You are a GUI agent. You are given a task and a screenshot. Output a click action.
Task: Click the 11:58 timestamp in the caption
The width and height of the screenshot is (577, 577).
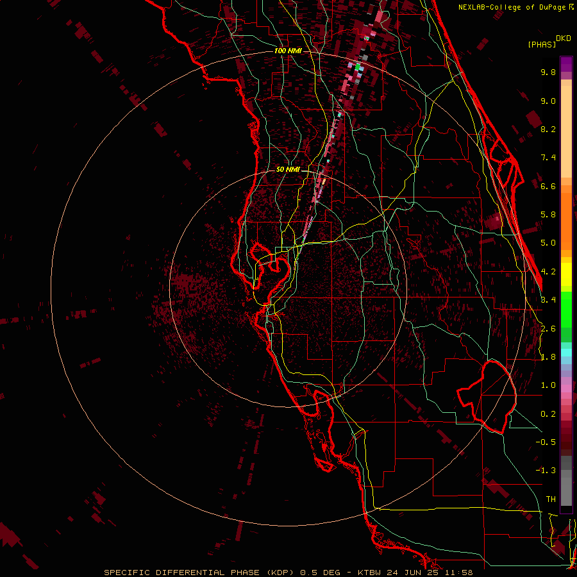click(x=459, y=573)
